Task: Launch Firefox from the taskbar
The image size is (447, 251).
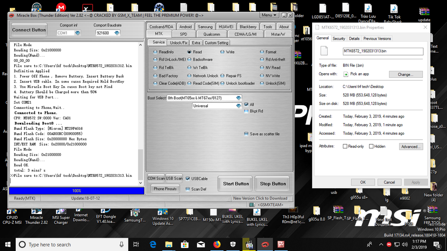Action: point(217,244)
